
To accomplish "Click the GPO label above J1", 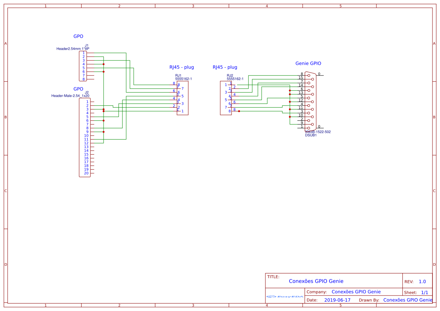I will pos(78,36).
